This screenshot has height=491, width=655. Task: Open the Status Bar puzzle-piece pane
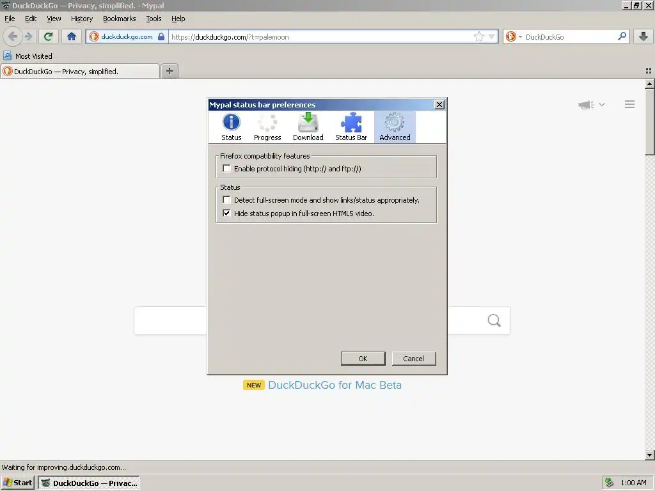click(x=351, y=127)
